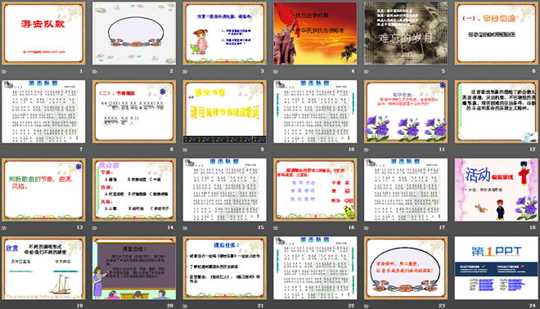540x309 pixels.
Task: Select slide 23 with red text in oval
Action: click(406, 267)
